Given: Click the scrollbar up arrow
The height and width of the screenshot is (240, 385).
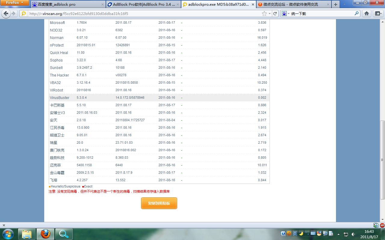Looking at the screenshot, I should point(382,21).
